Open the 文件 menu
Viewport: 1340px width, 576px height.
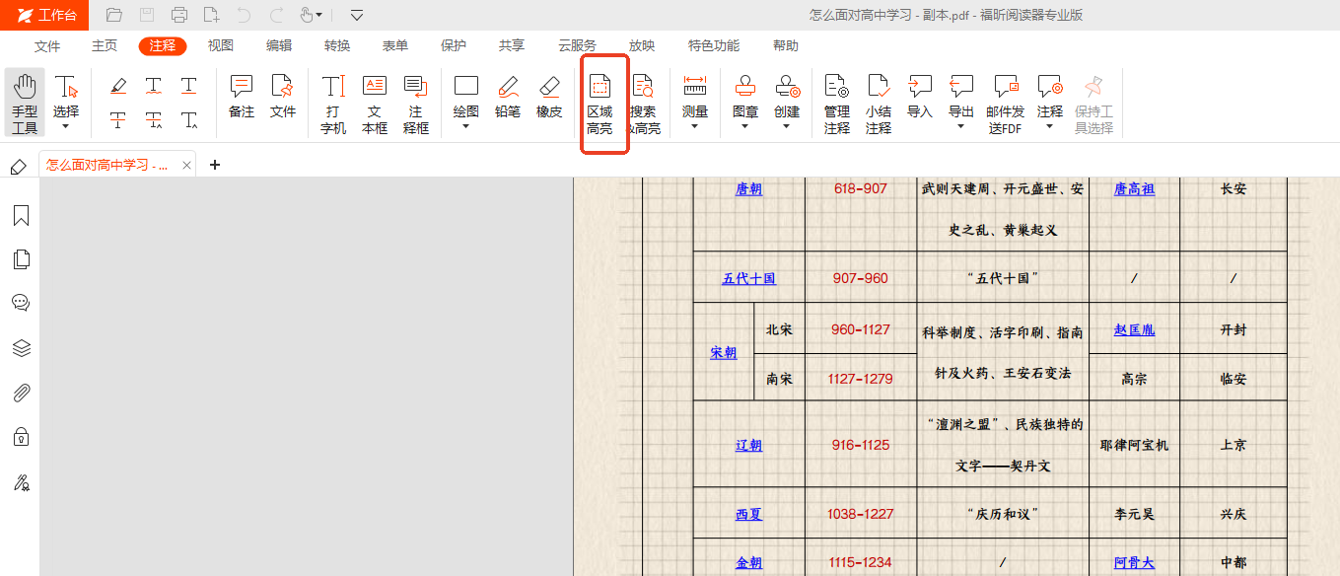tap(47, 45)
